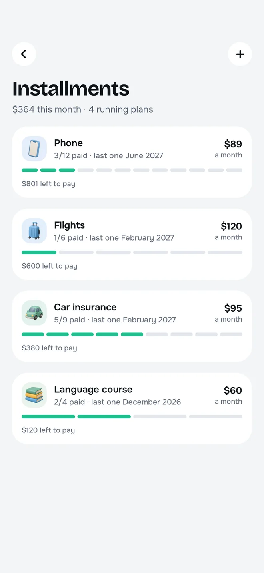Tap the $60 a month amount
This screenshot has width=264, height=573.
228,395
